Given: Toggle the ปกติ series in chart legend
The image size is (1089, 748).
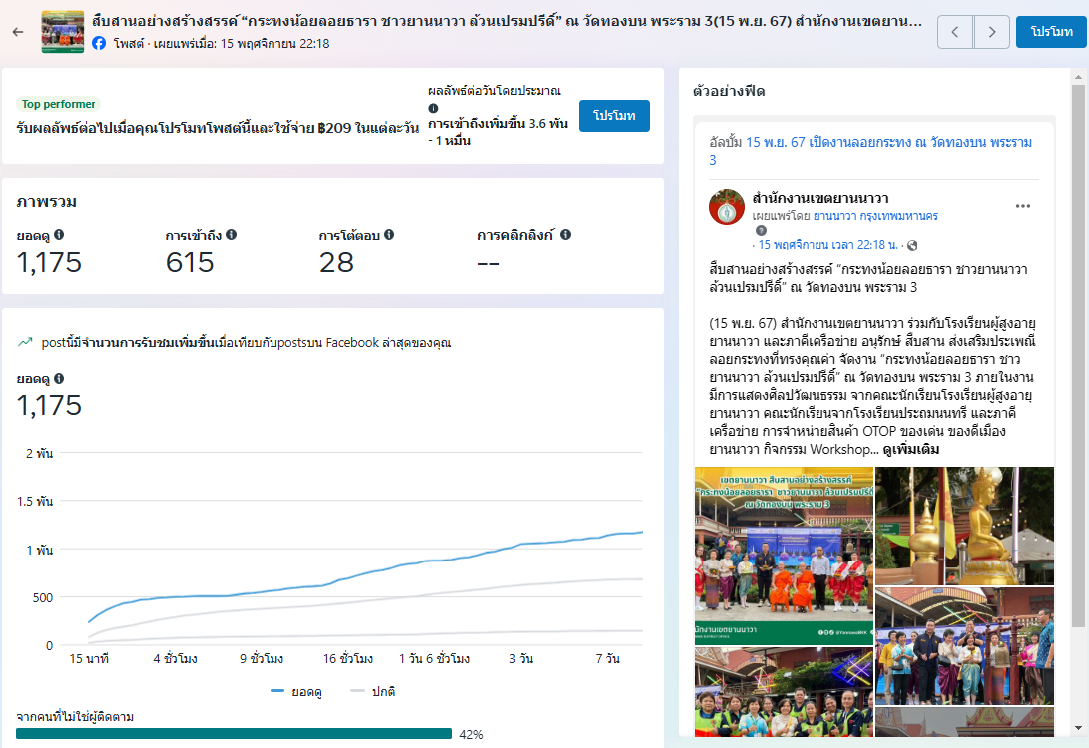Looking at the screenshot, I should click(x=373, y=691).
